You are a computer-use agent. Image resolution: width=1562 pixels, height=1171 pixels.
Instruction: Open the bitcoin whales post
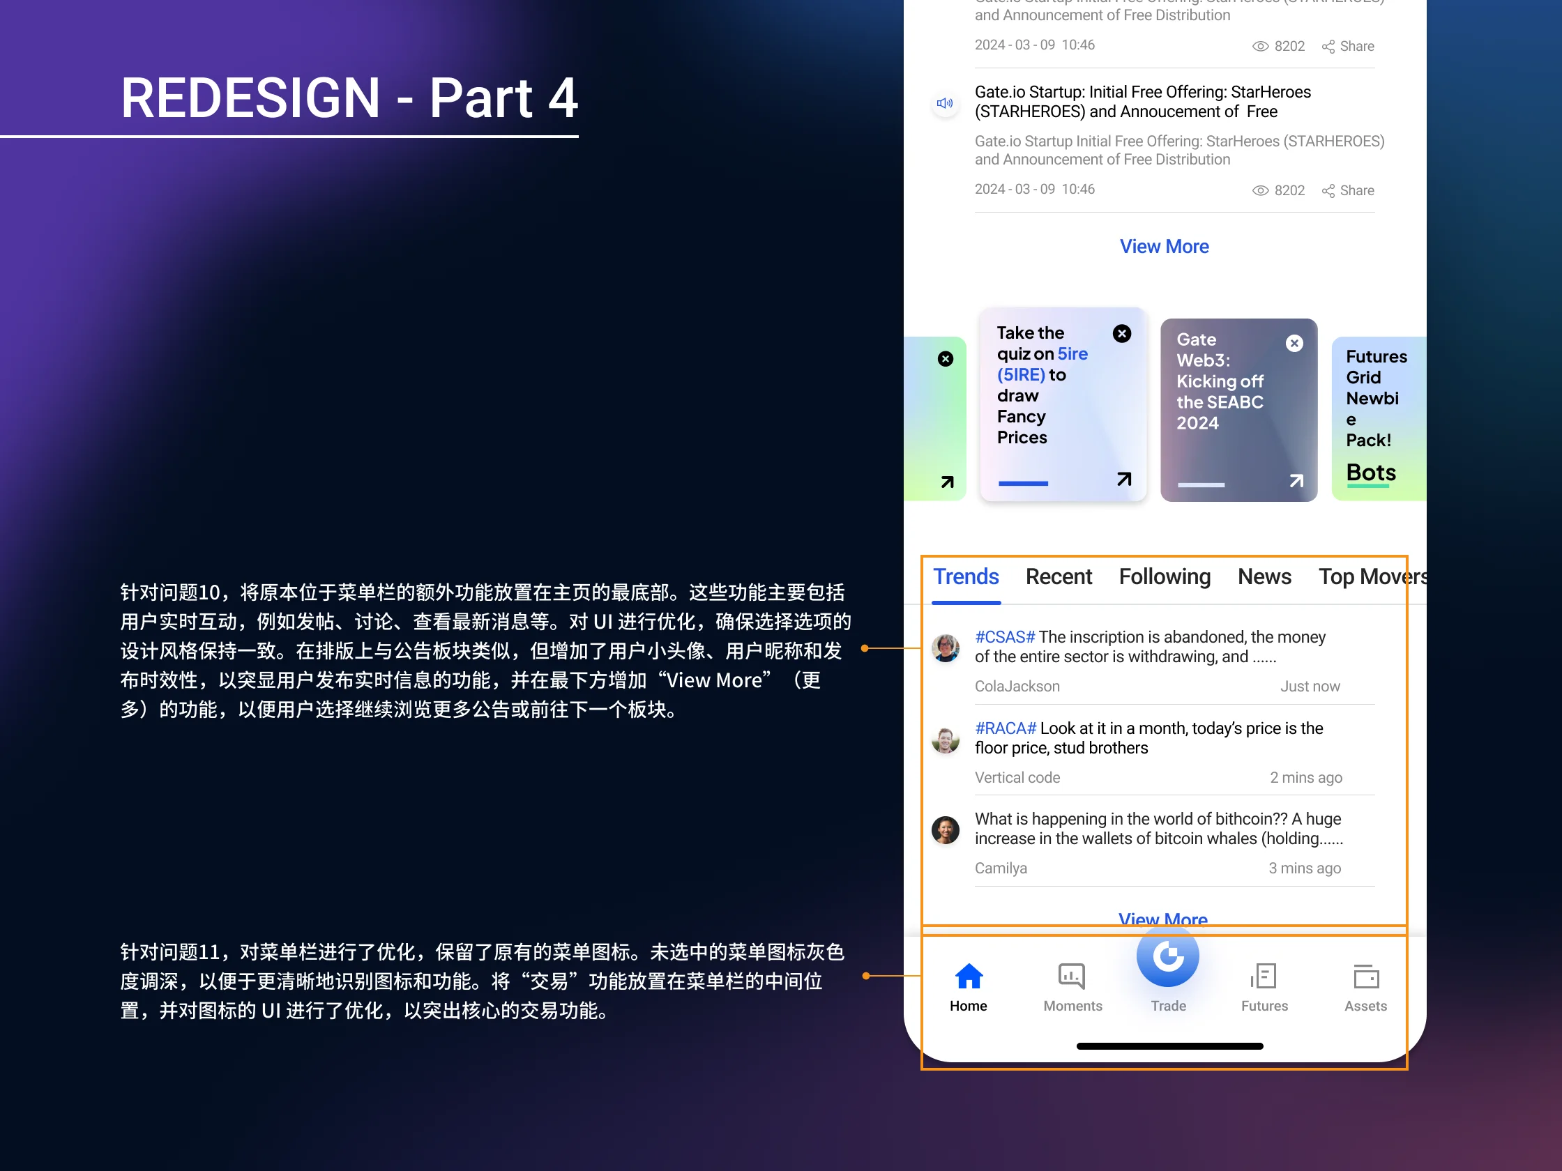pos(1159,829)
